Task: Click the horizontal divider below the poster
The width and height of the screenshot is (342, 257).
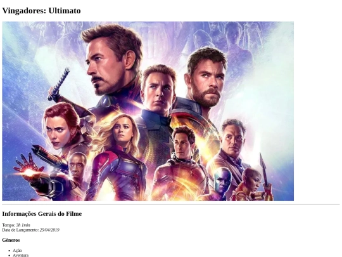Action: 171,205
